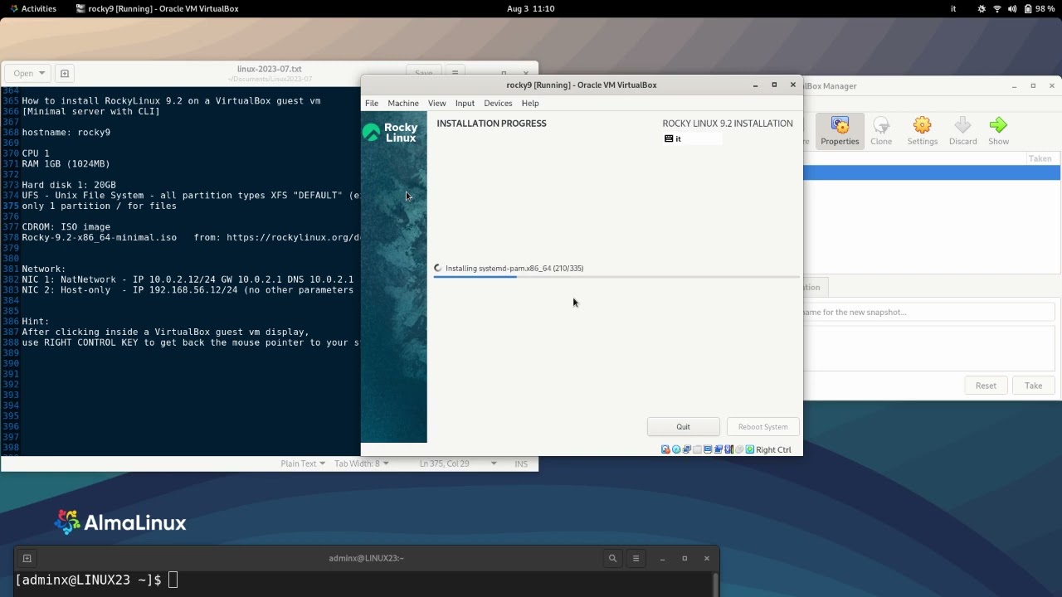Open the File menu in VirtualBox VM window
This screenshot has width=1062, height=597.
(372, 103)
